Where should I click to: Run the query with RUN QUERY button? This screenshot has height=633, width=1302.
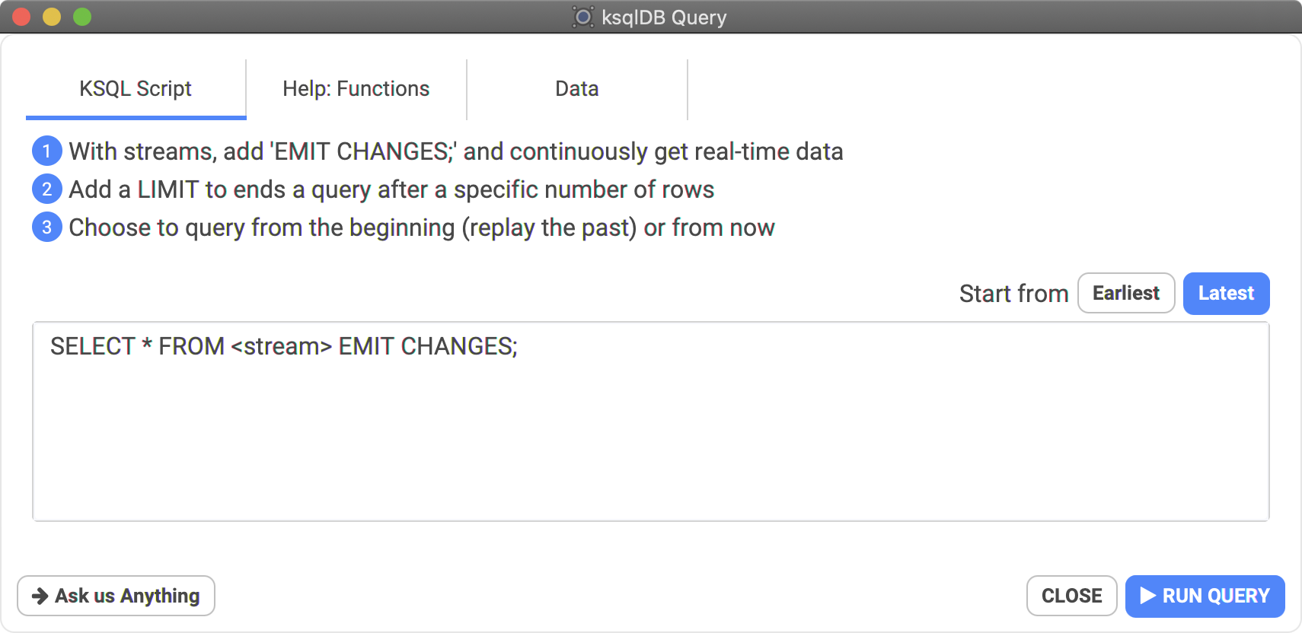(1205, 596)
